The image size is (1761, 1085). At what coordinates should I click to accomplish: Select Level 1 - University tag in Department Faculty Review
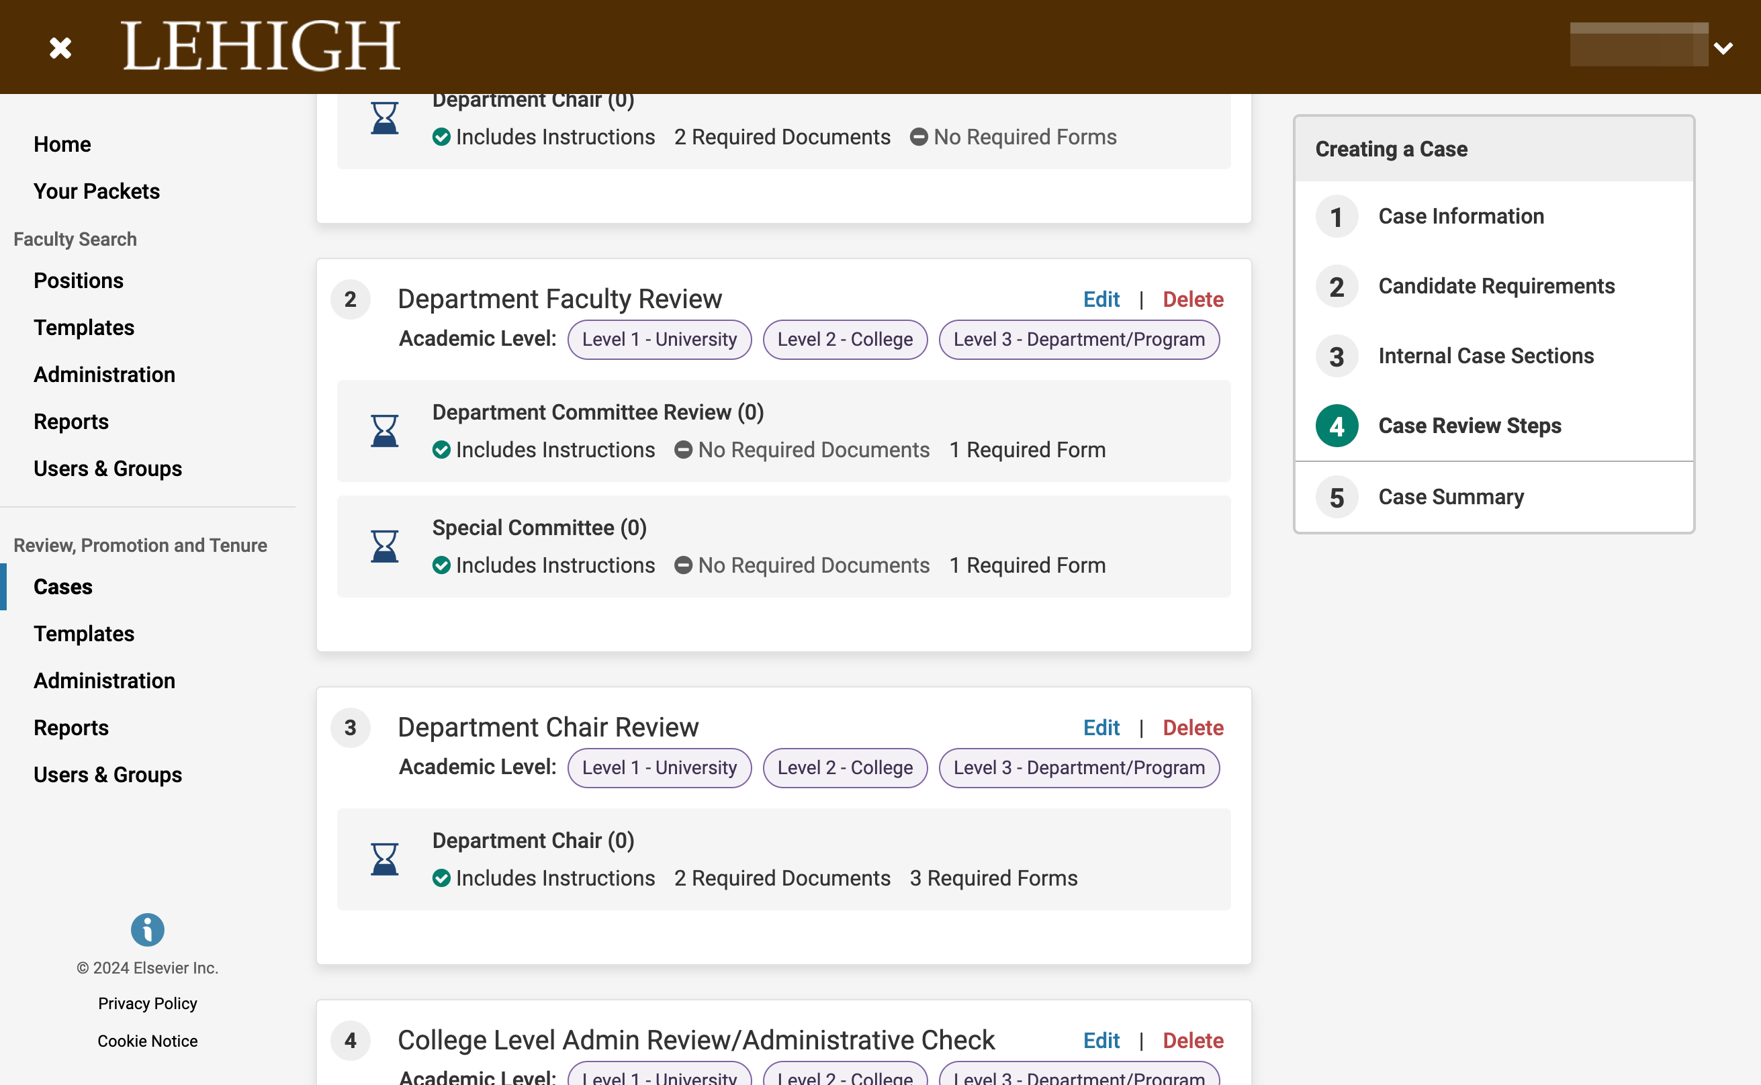point(660,340)
